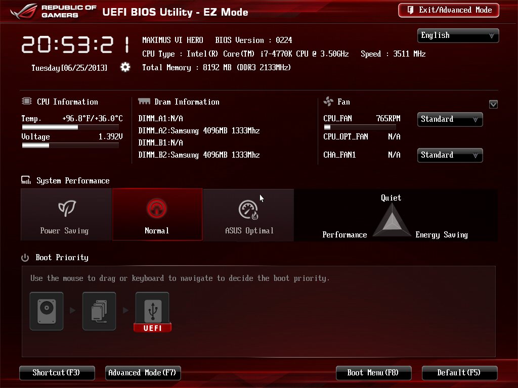This screenshot has height=388, width=518.
Task: Click the DIMM_A1:N/A entry
Action: click(160, 118)
